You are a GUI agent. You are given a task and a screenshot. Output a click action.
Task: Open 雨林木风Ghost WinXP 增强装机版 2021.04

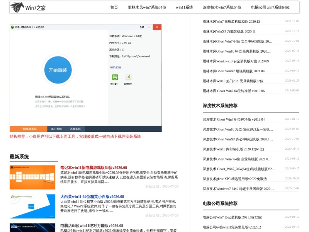coord(234,71)
